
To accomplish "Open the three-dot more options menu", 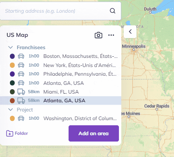I will coord(111,35).
